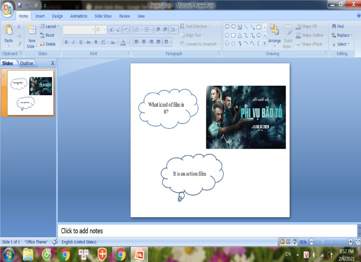This screenshot has height=262, width=361.
Task: Open the Design ribbon tab
Action: coord(57,16)
